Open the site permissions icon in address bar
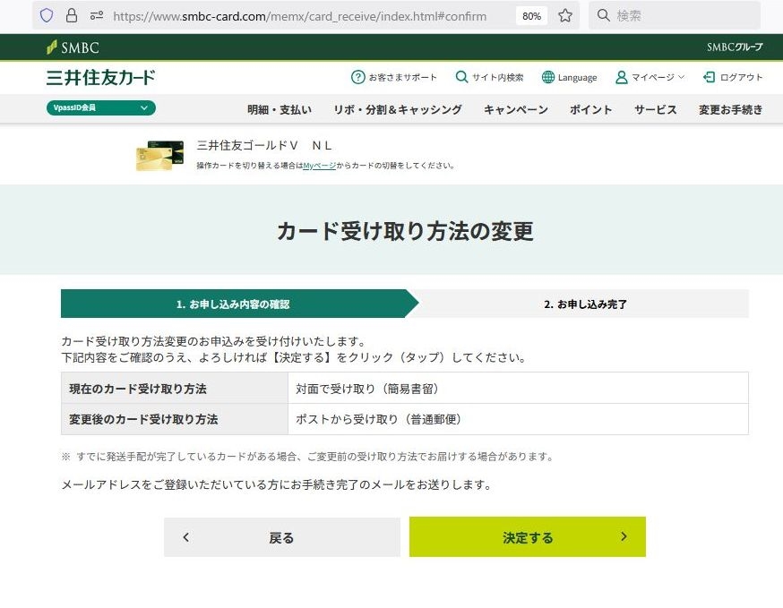The image size is (783, 608). [97, 16]
